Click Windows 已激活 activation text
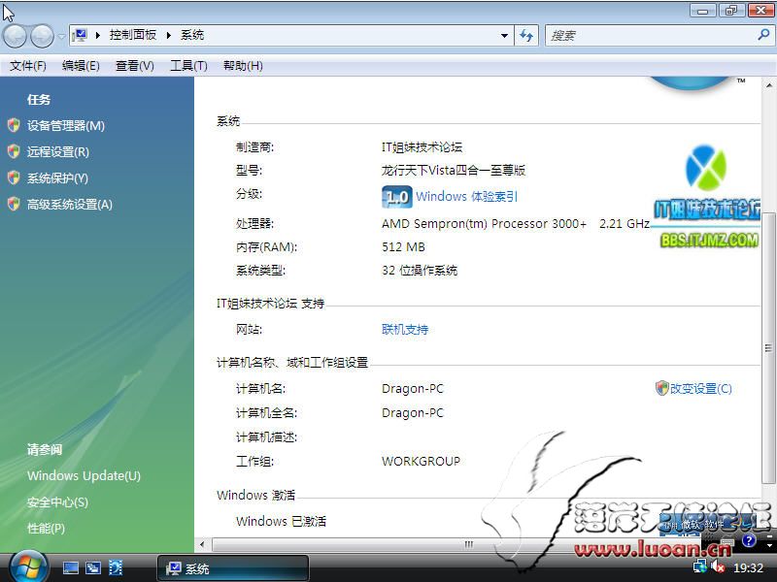Screen dimensions: 777x582 click(281, 521)
